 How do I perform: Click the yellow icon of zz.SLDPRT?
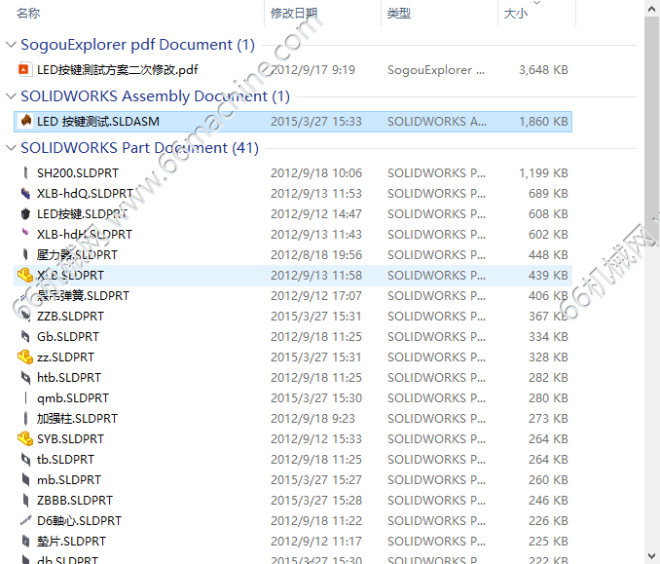tap(25, 357)
